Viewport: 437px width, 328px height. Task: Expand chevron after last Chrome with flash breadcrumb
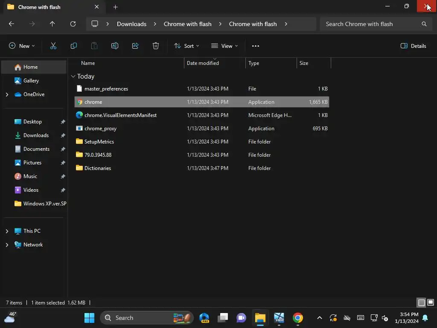[x=286, y=24]
